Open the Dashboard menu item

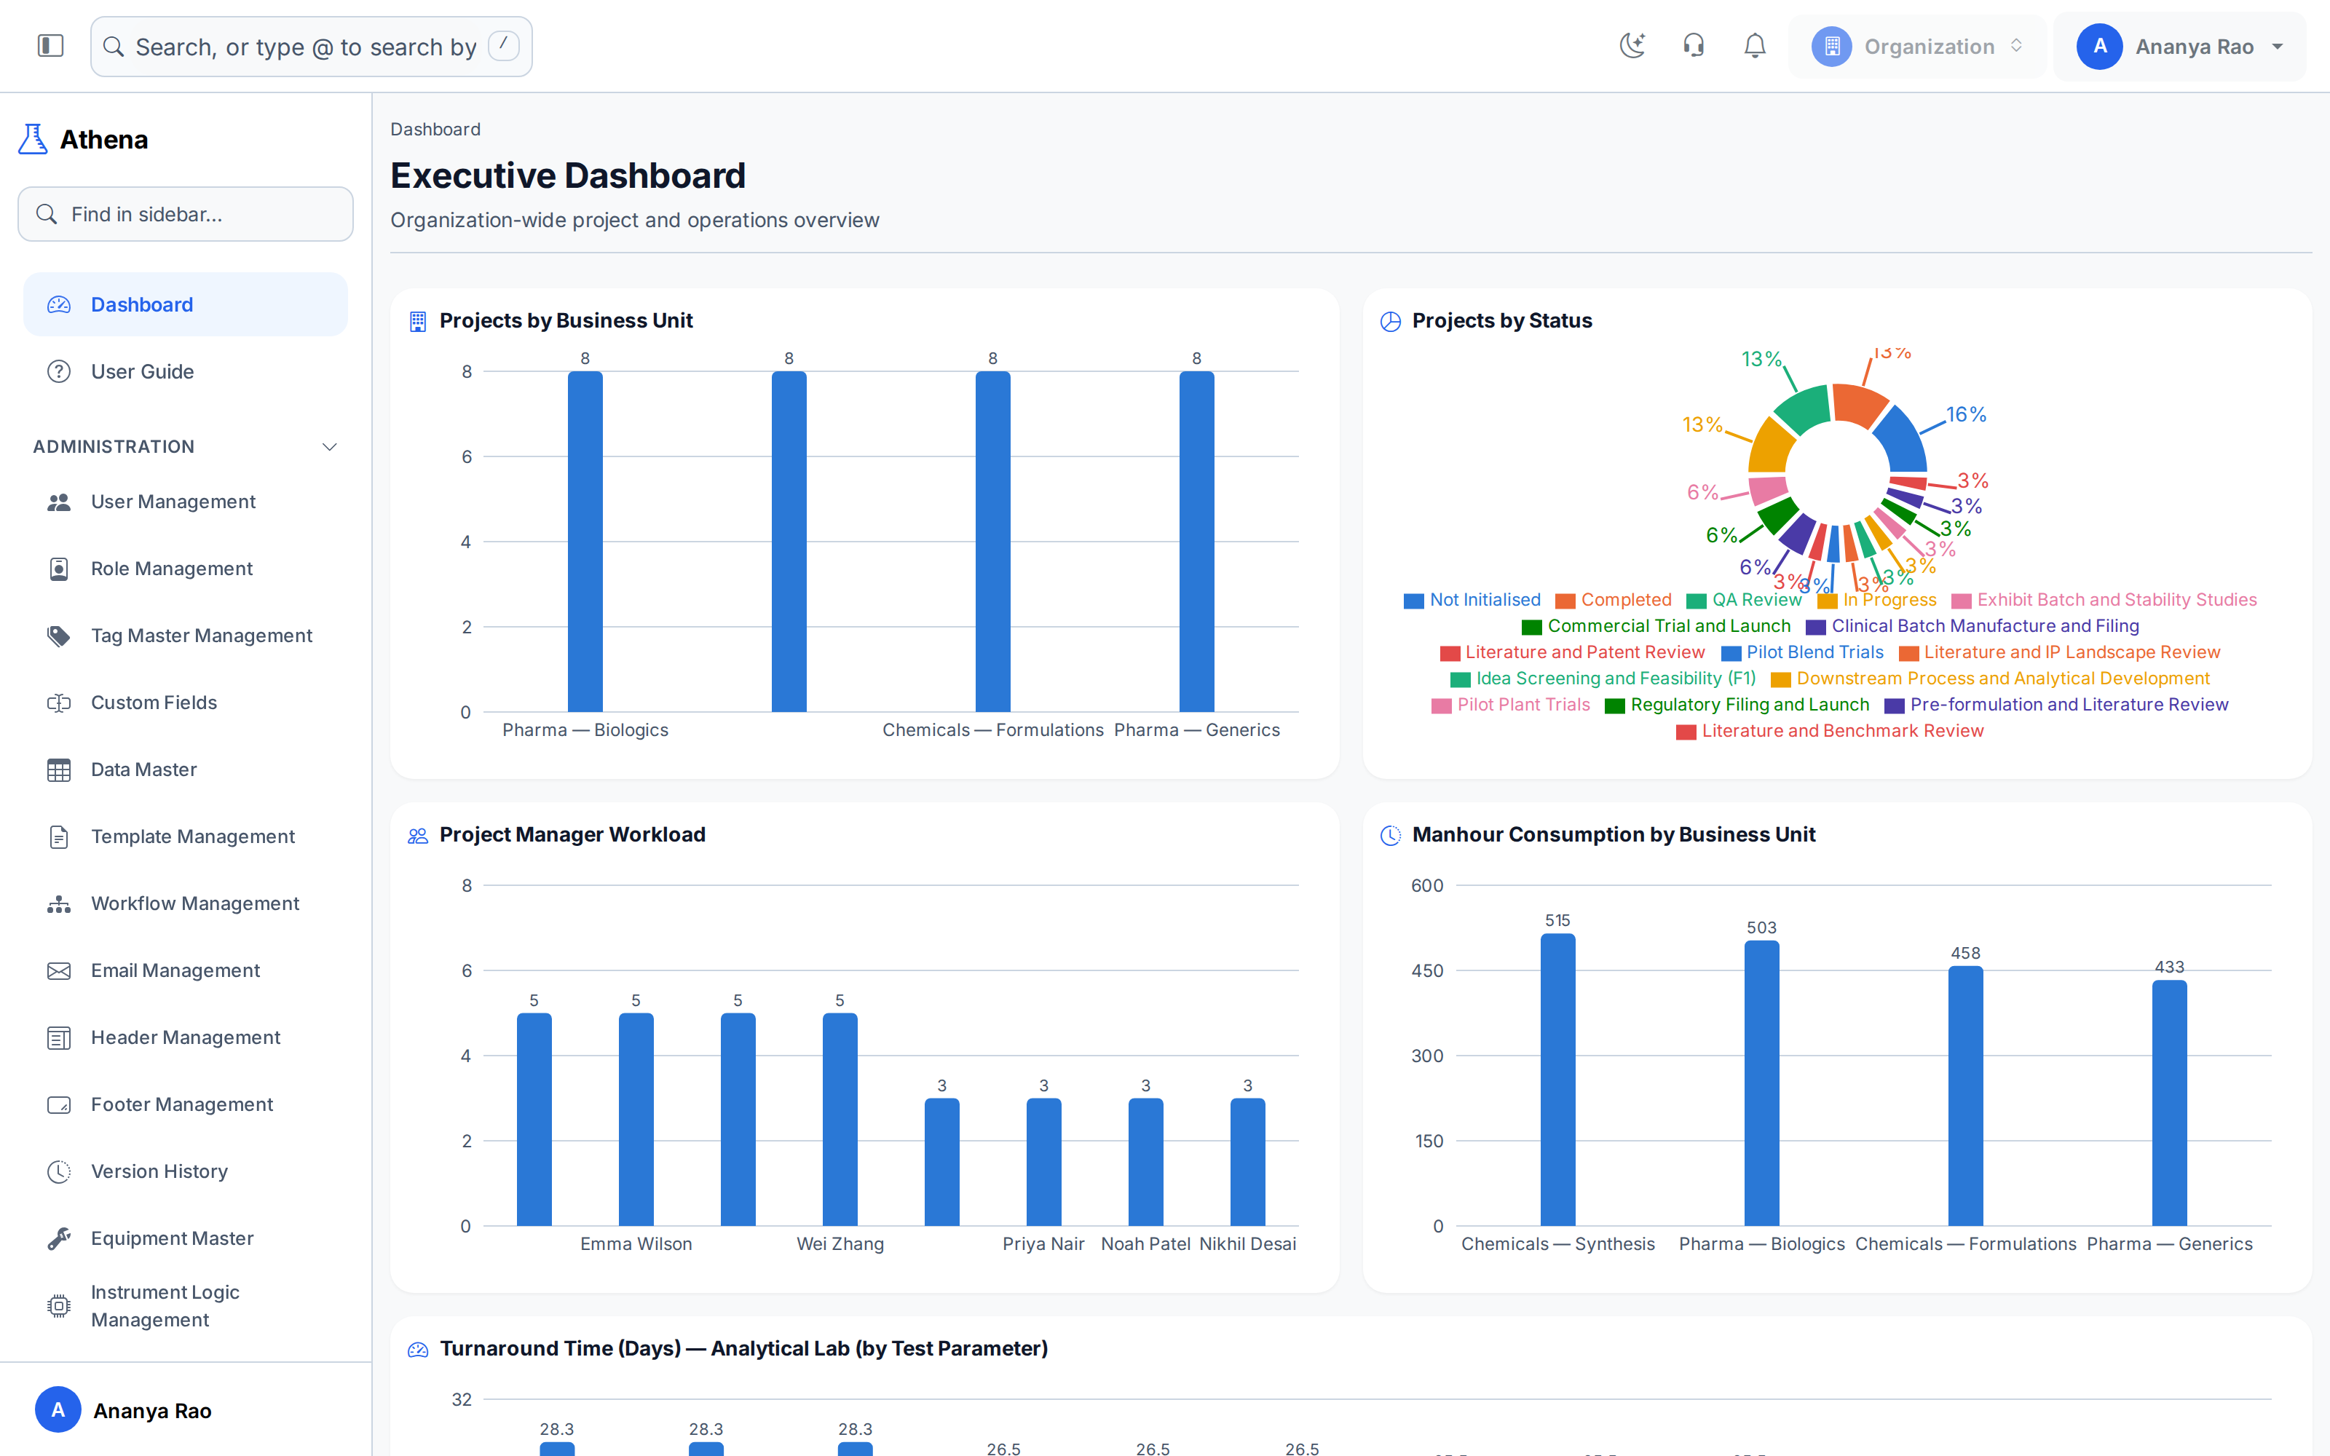[186, 304]
